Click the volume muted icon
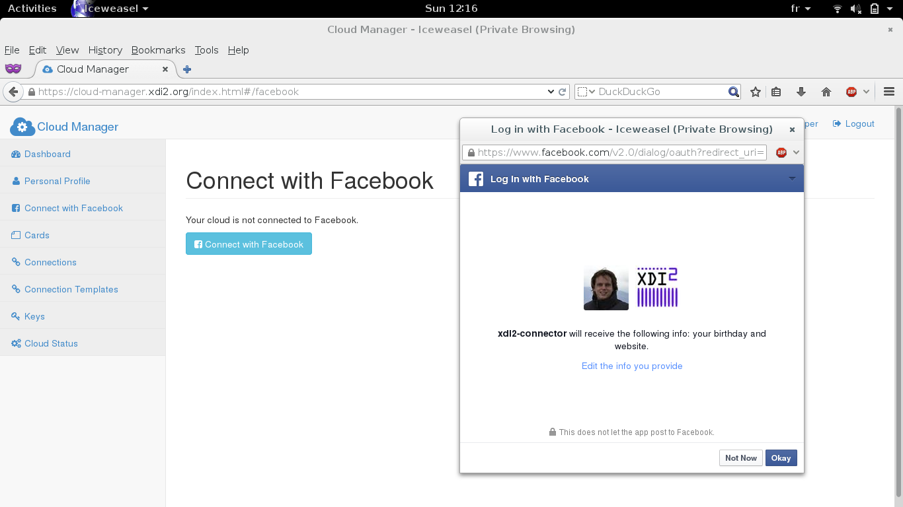 pyautogui.click(x=855, y=9)
